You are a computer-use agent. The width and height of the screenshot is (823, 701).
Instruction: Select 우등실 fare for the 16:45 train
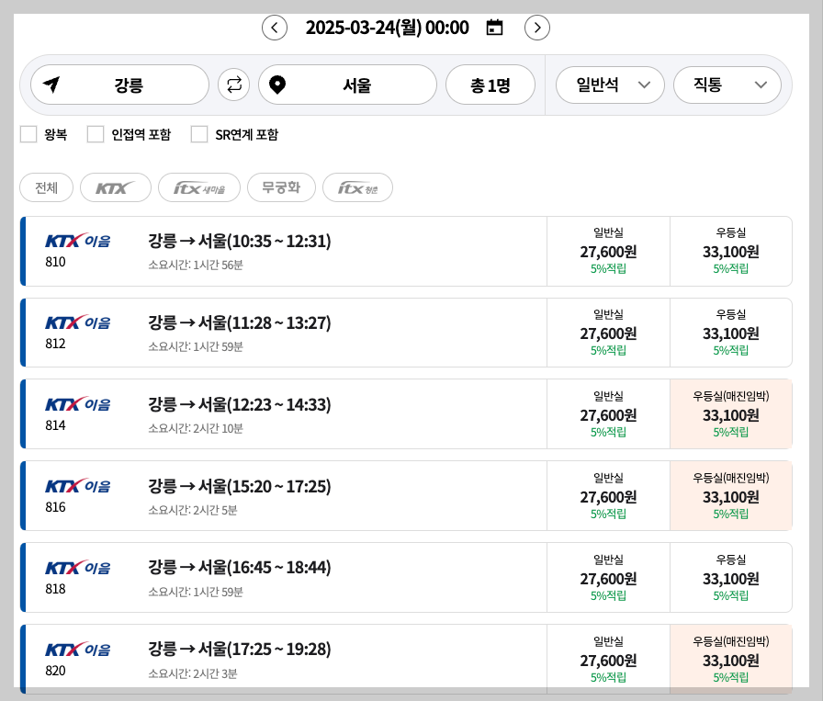coord(730,578)
